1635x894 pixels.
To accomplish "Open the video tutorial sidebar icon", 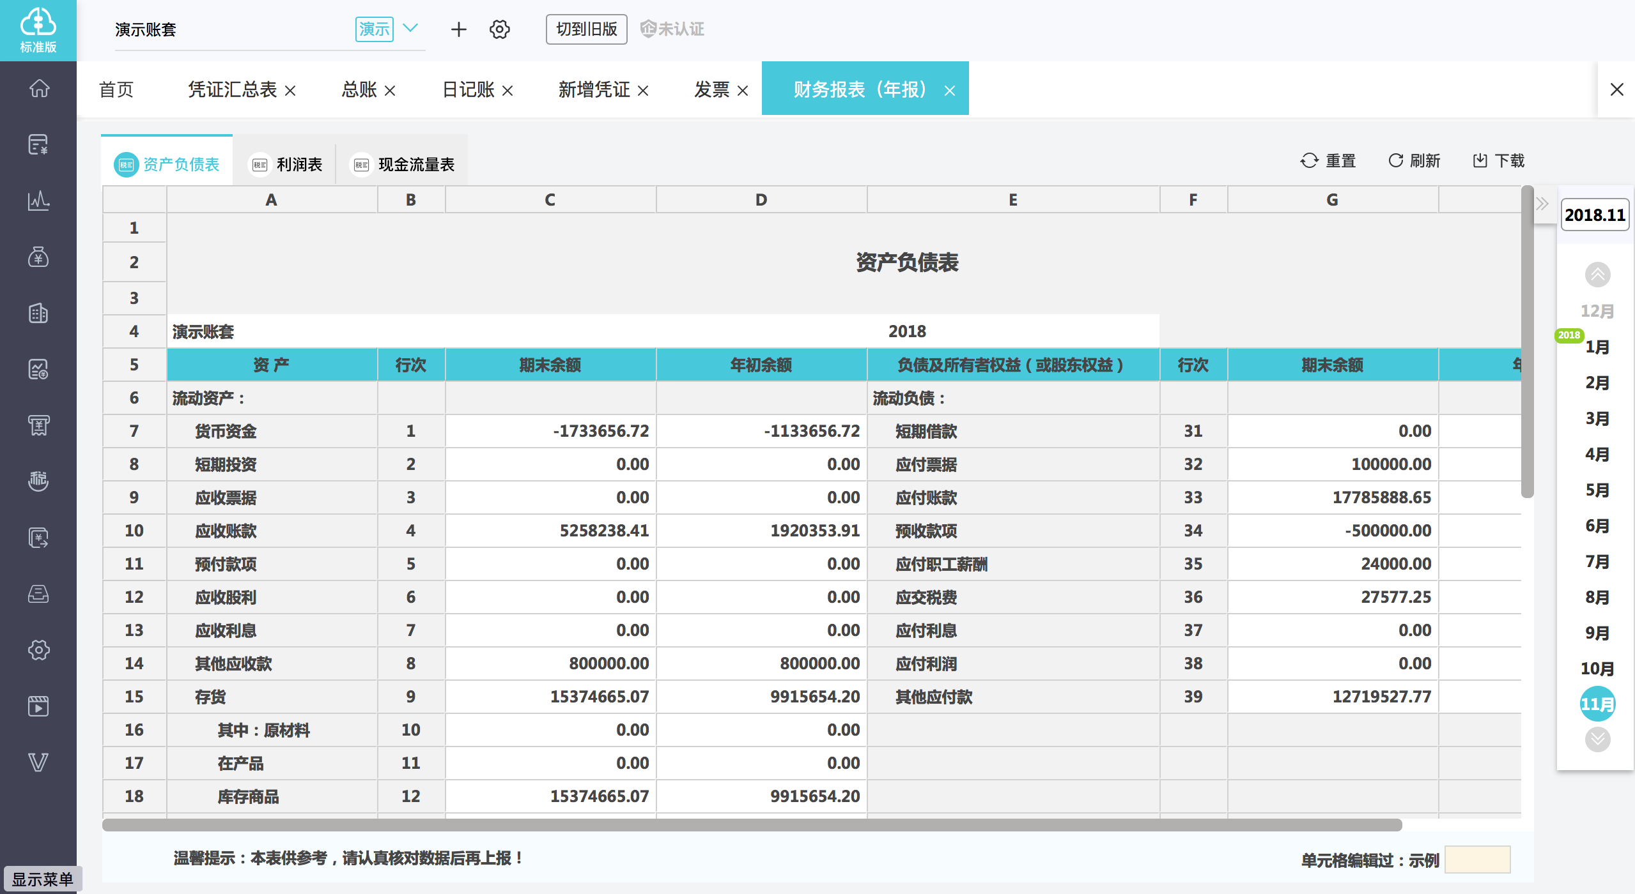I will coord(38,706).
